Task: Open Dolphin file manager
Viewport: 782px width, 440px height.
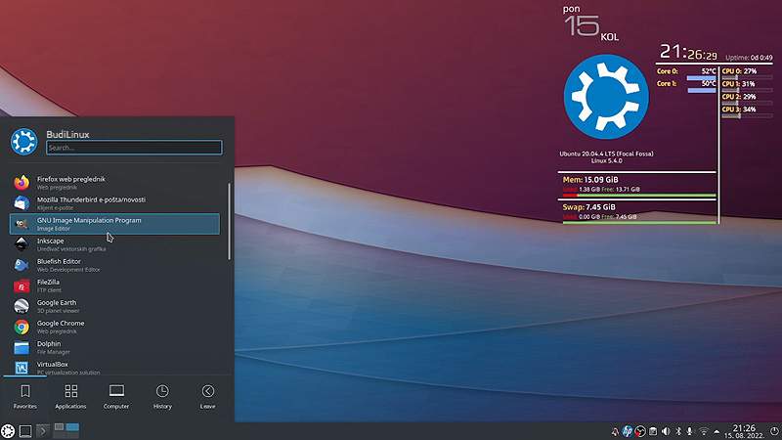Action: [x=114, y=347]
